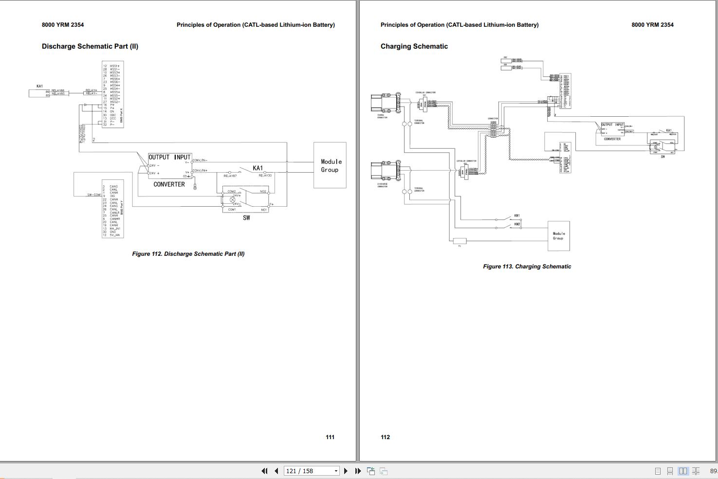Click the Module Group box in charging schematic
This screenshot has height=479, width=718.
[x=559, y=236]
